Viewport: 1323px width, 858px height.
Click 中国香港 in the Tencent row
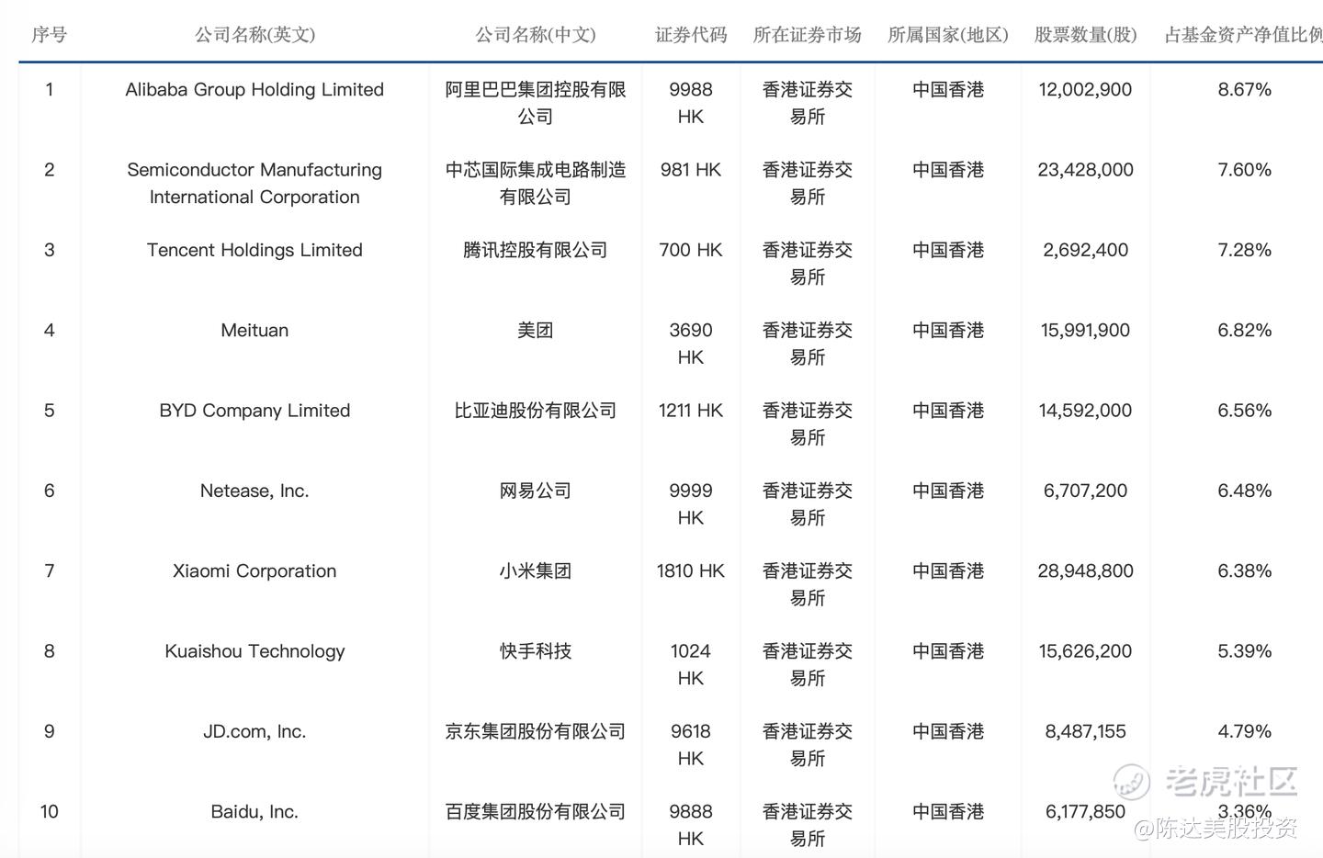point(948,250)
